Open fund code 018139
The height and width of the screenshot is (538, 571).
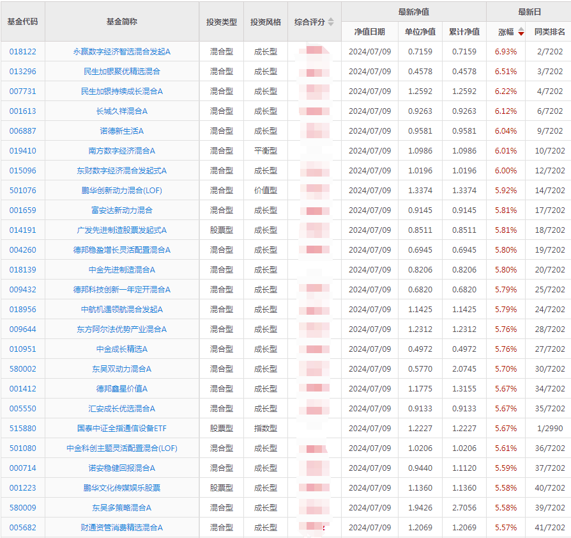point(22,269)
